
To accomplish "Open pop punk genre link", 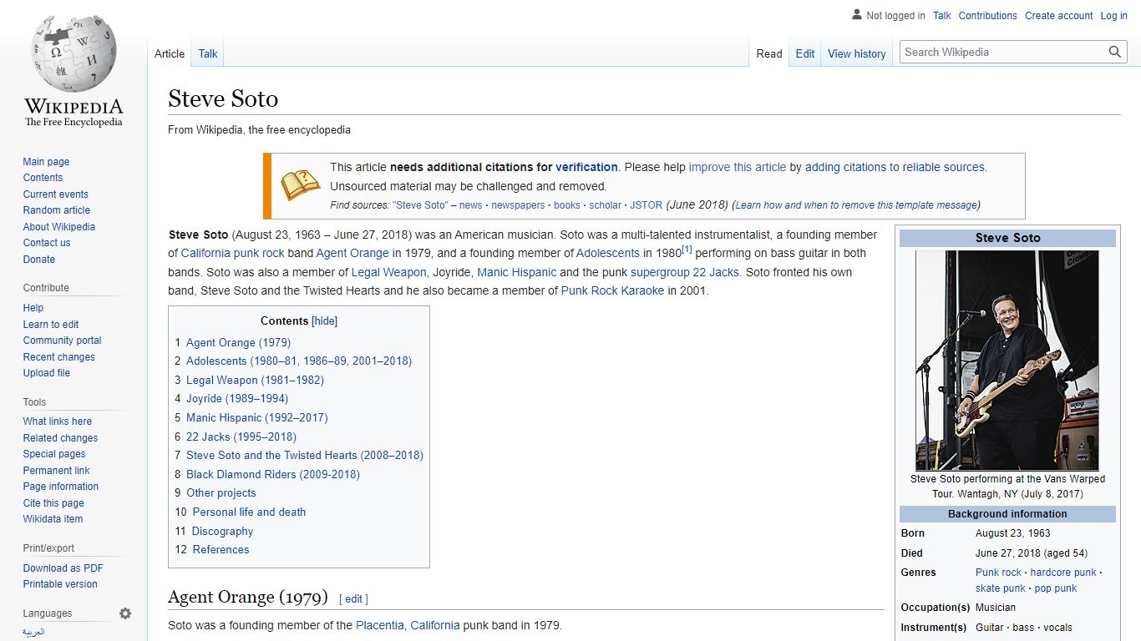I will tap(1056, 588).
